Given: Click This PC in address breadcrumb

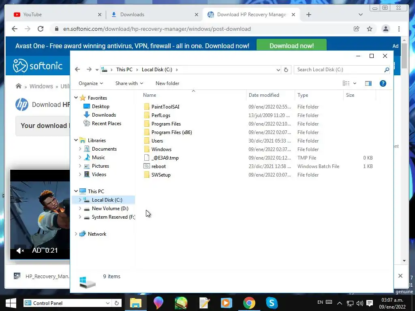Looking at the screenshot, I should tap(124, 70).
